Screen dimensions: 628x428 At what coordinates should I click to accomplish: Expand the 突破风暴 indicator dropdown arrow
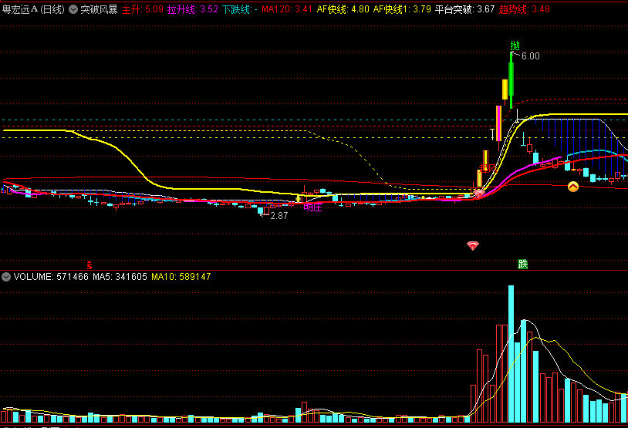(73, 9)
